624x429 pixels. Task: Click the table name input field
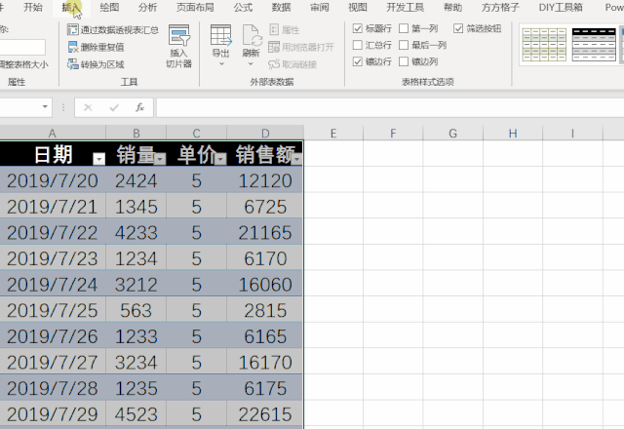(22, 47)
